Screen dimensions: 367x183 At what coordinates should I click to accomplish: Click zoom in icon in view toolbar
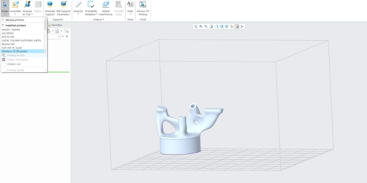tap(201, 26)
